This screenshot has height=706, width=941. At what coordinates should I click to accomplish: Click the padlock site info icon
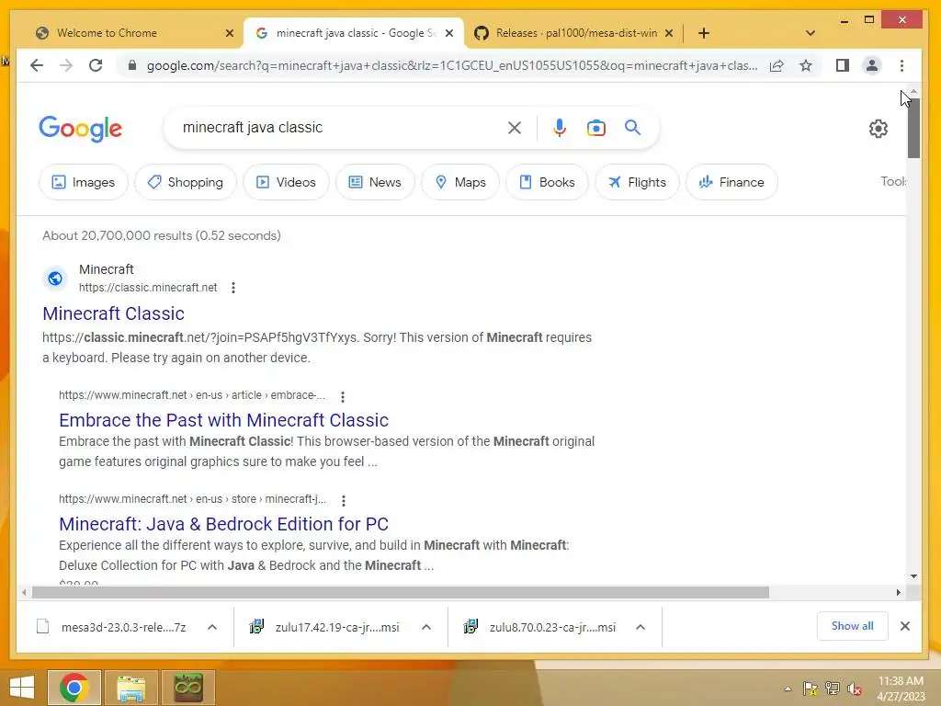coord(132,65)
